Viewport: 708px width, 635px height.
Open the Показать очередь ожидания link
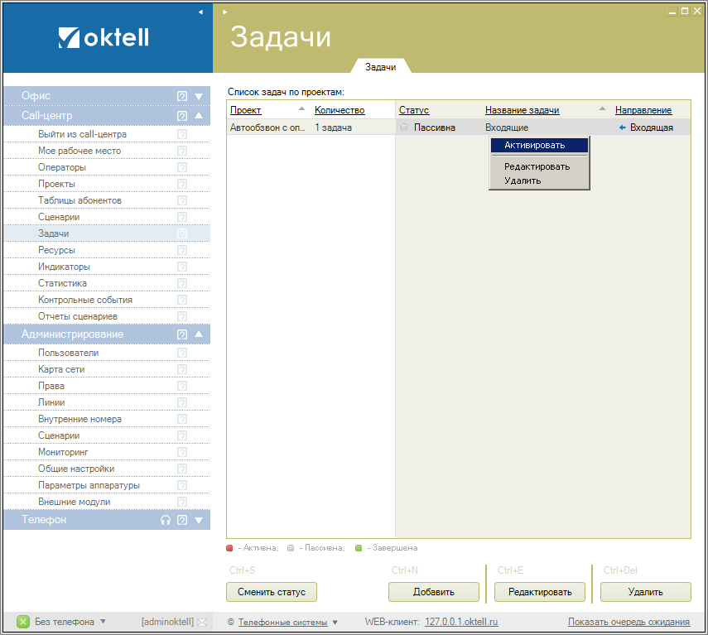pyautogui.click(x=629, y=622)
